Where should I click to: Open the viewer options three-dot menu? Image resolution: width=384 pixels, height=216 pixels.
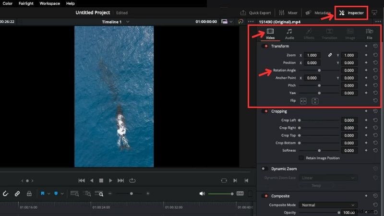(251, 22)
